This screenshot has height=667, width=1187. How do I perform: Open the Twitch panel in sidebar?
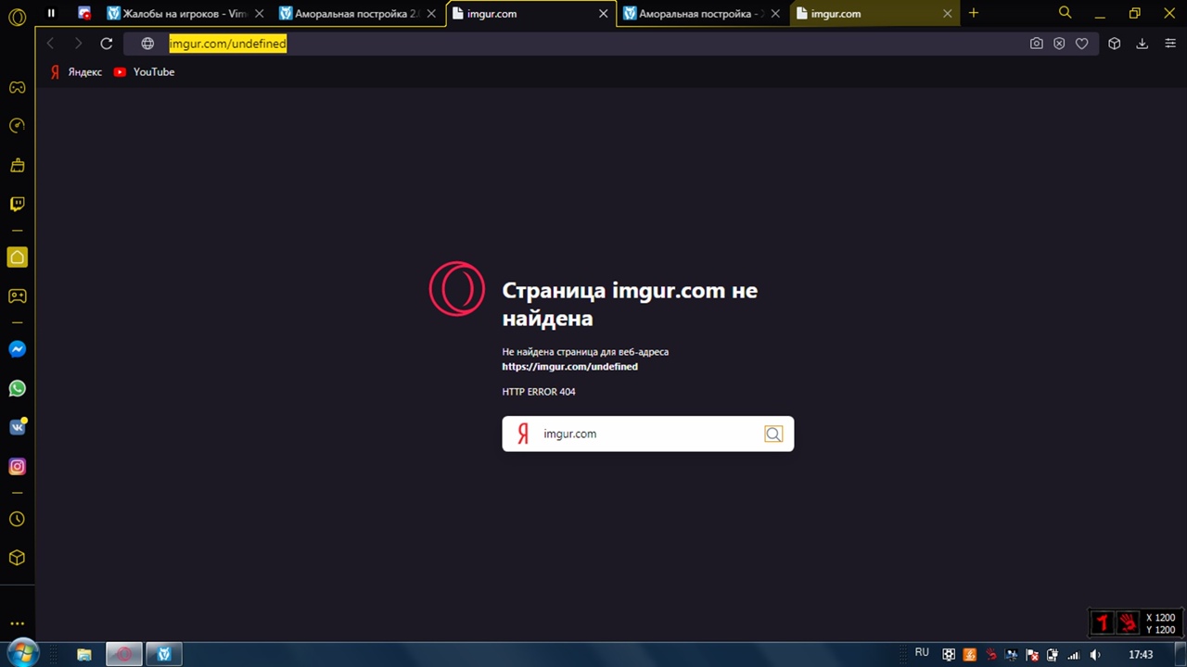[x=17, y=204]
